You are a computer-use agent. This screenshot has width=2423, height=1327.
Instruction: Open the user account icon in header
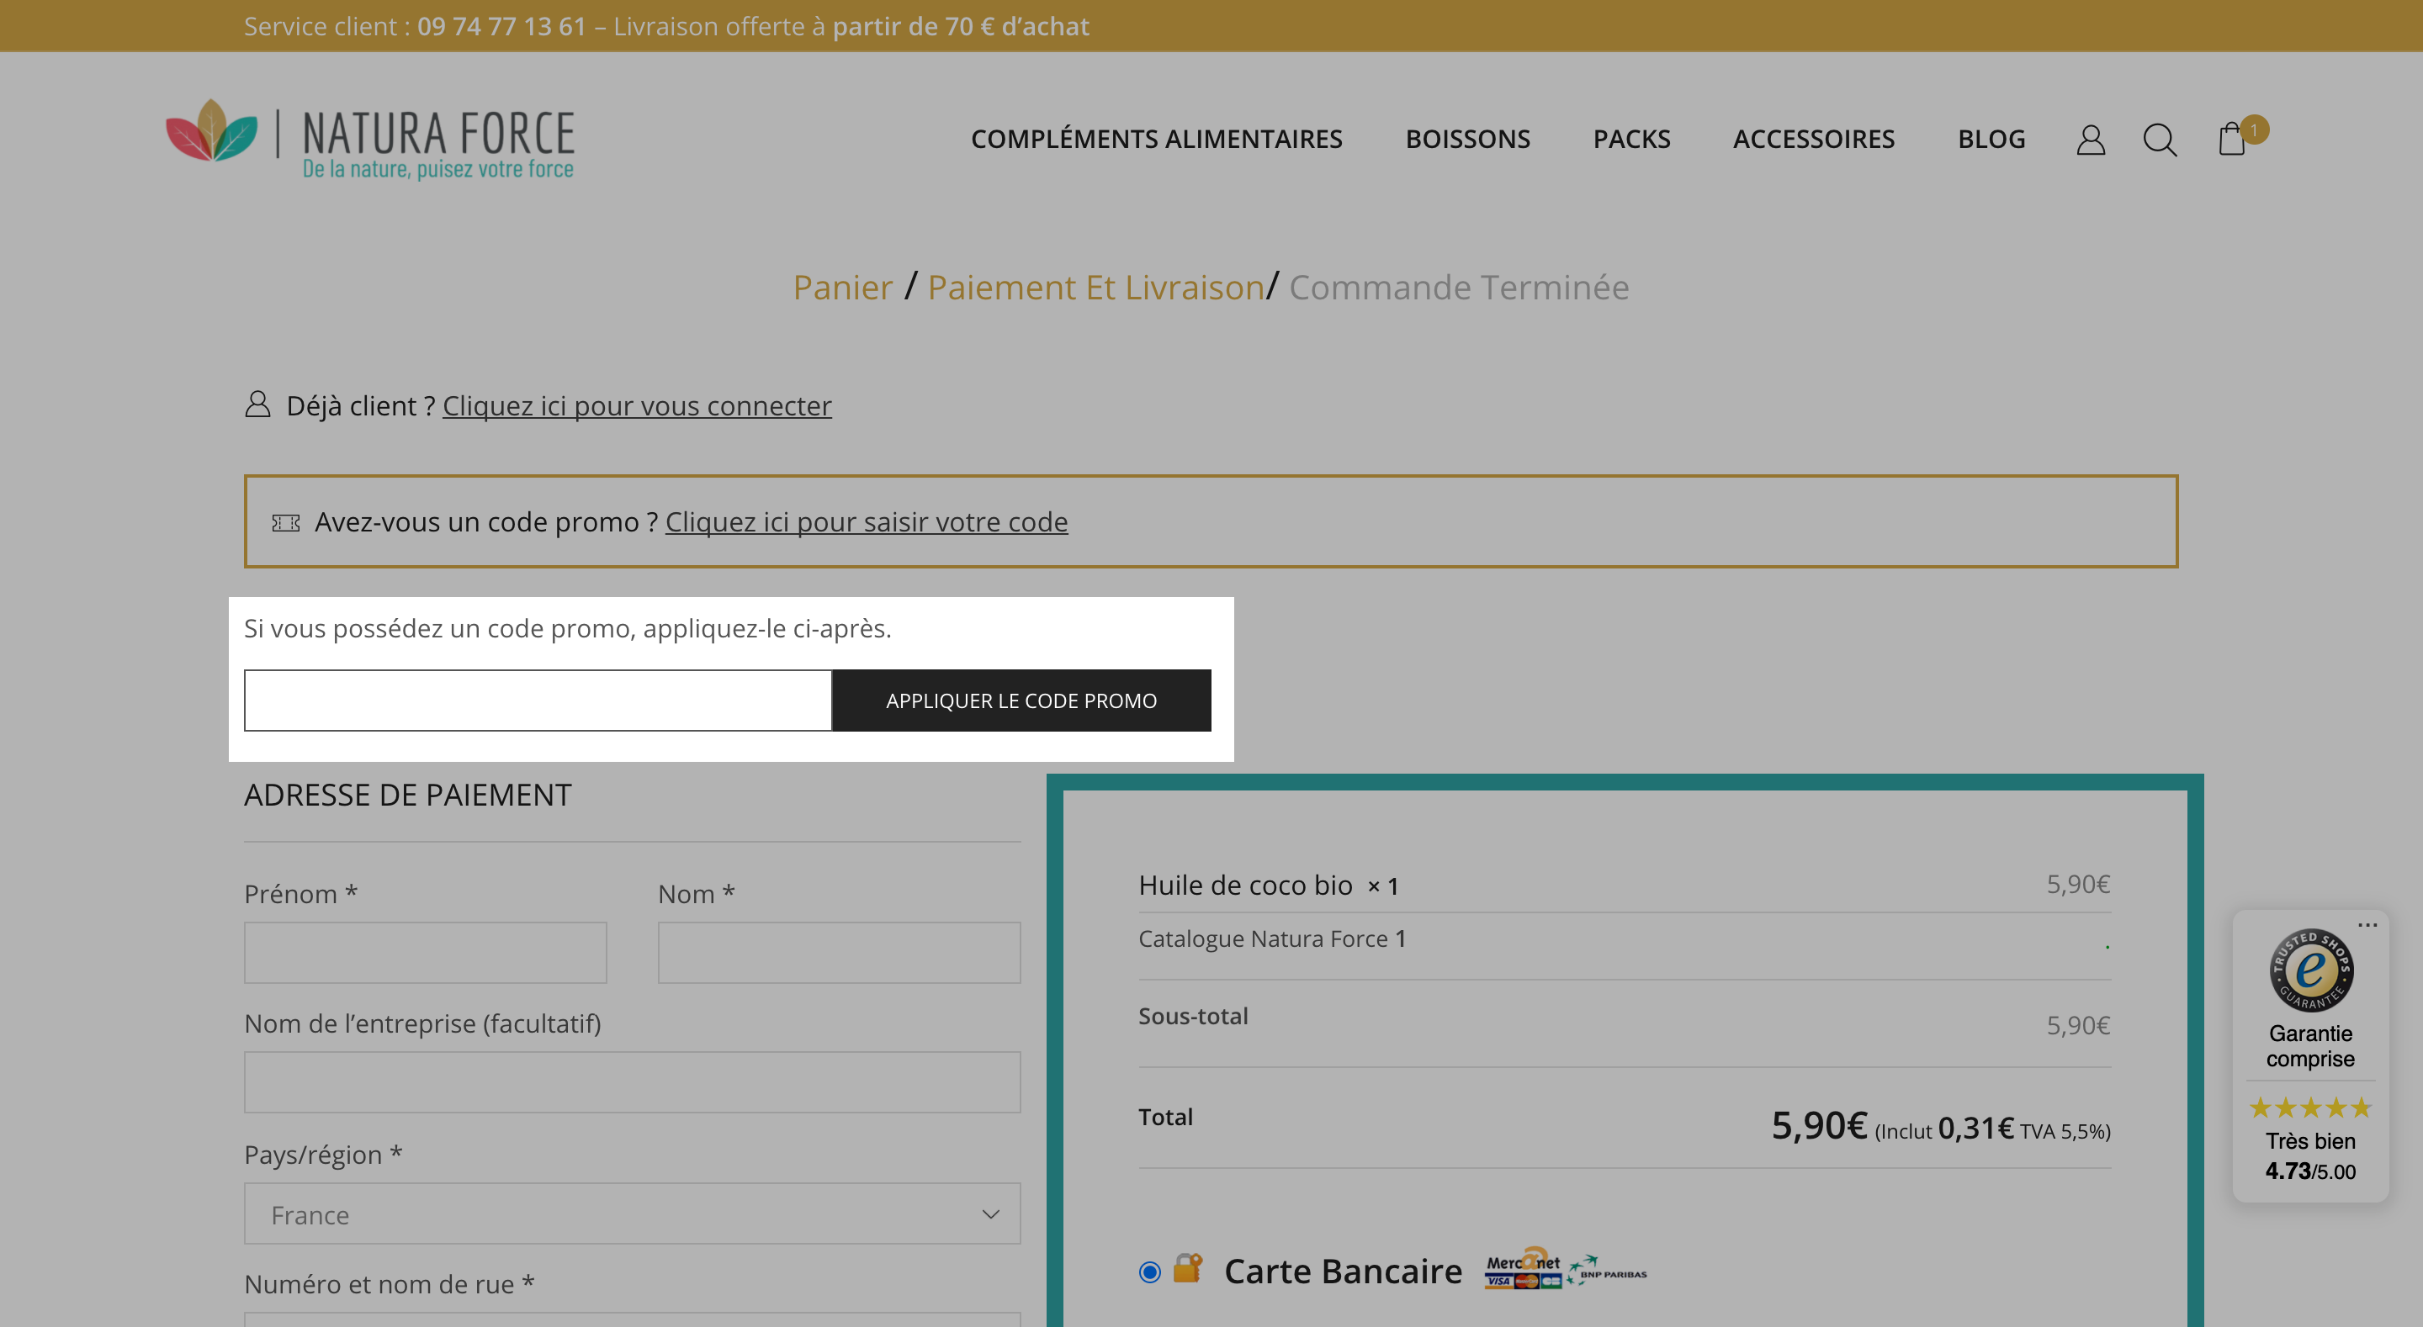2090,140
